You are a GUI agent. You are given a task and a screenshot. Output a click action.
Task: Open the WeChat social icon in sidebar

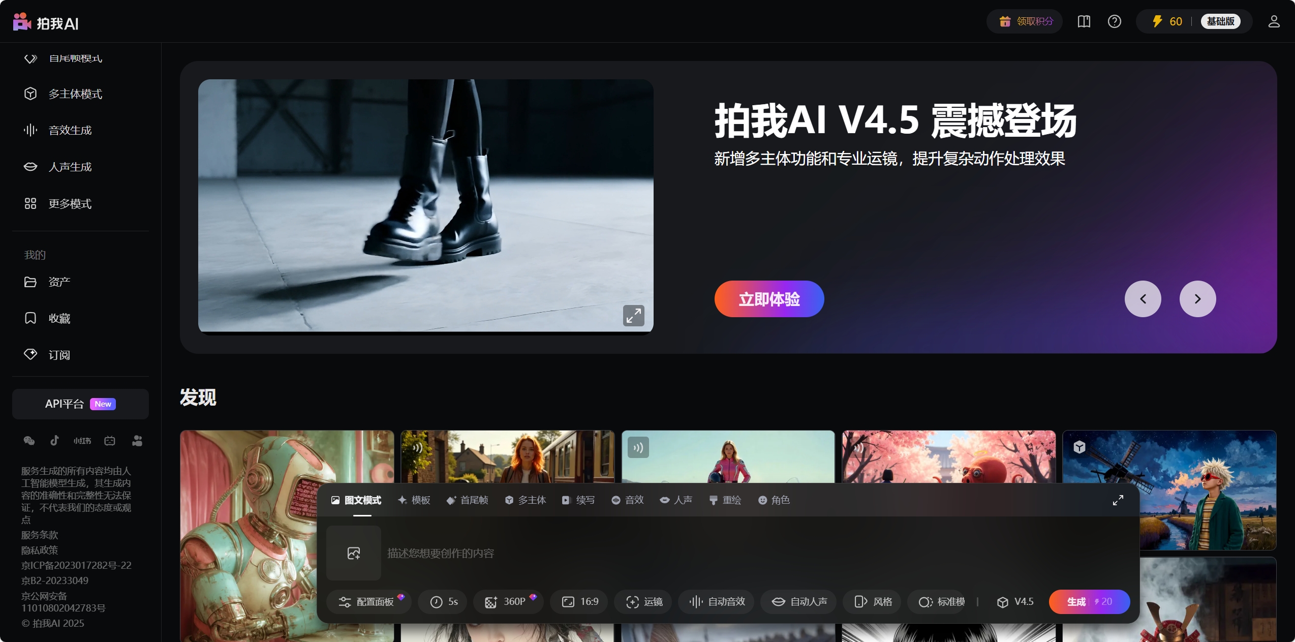(x=29, y=440)
